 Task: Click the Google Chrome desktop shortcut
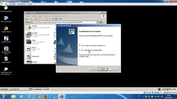pos(6,29)
